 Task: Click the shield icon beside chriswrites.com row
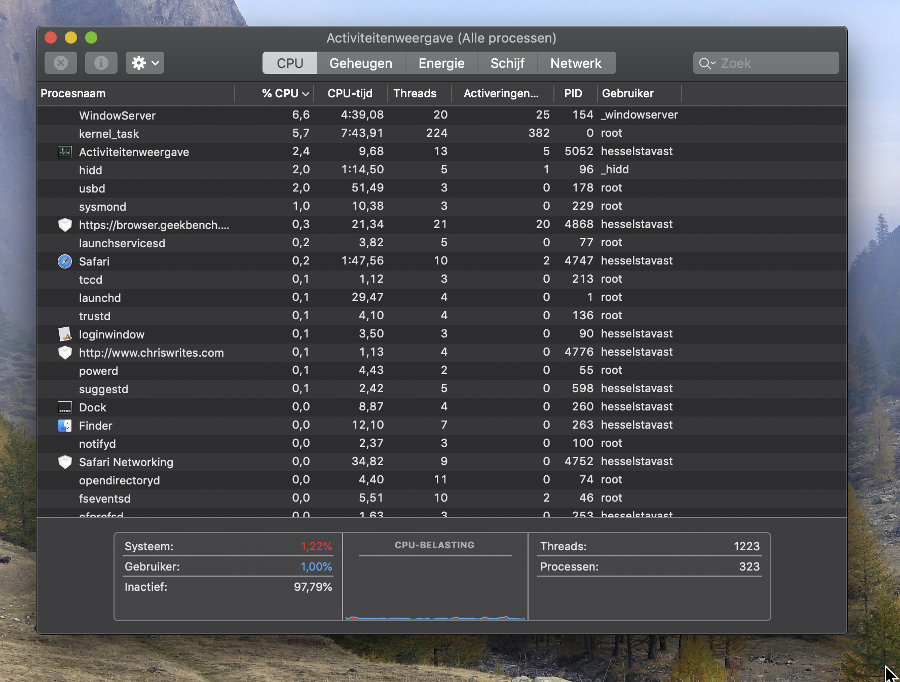tap(65, 352)
